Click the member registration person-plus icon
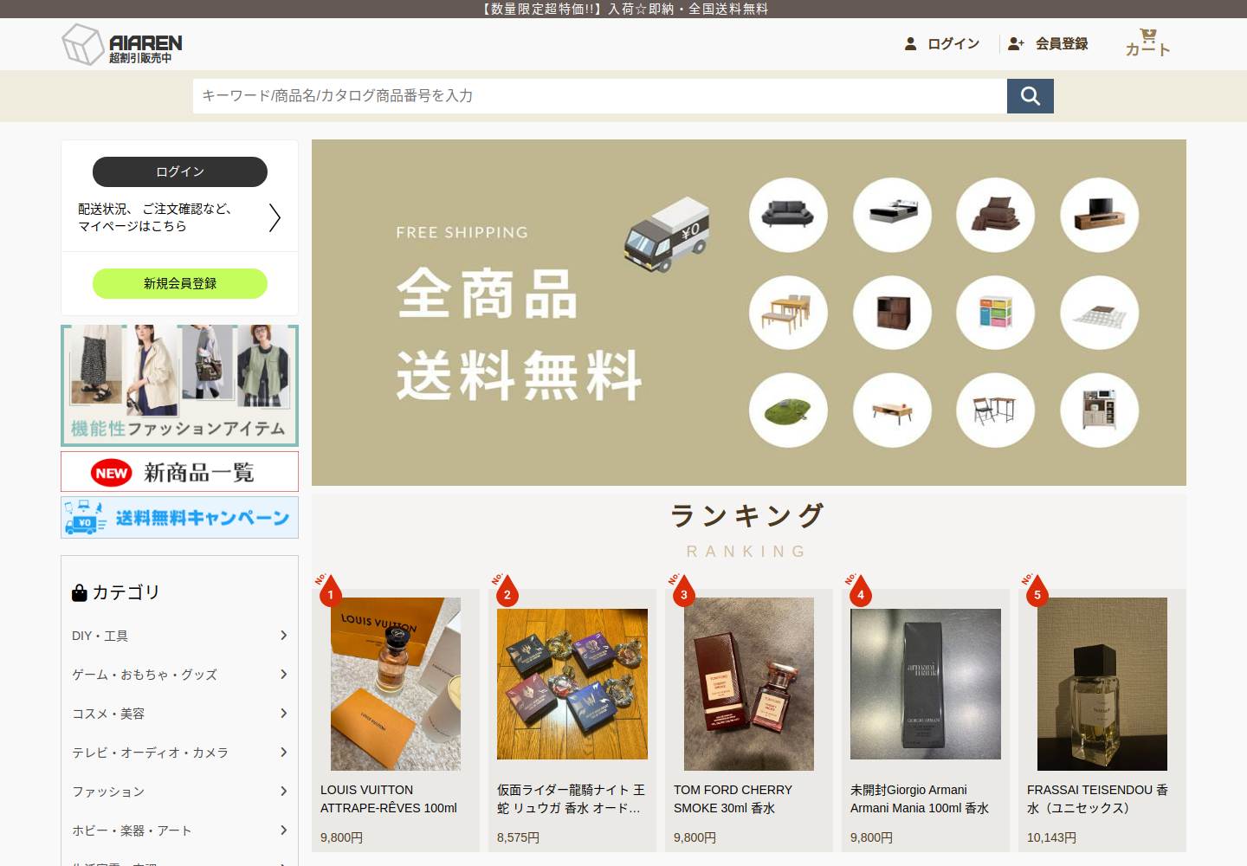Screen dimensions: 1247x866 [x=1016, y=43]
